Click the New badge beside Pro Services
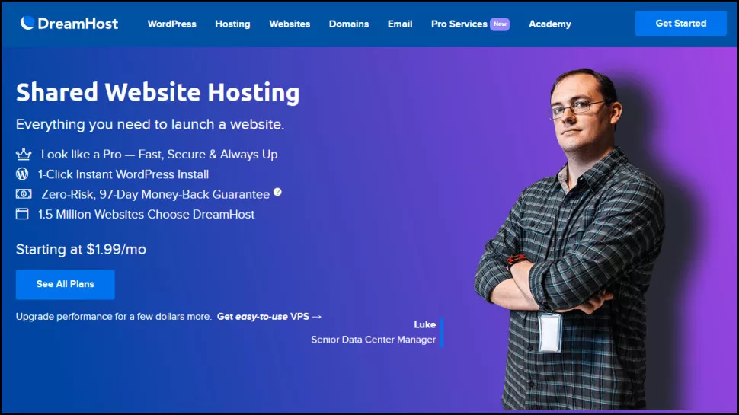Screen dimensions: 739x415 [x=500, y=24]
